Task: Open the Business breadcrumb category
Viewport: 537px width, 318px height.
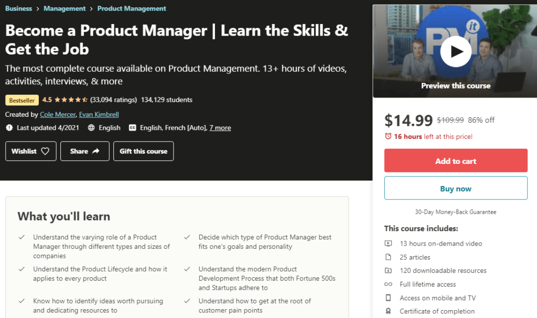Action: [18, 8]
